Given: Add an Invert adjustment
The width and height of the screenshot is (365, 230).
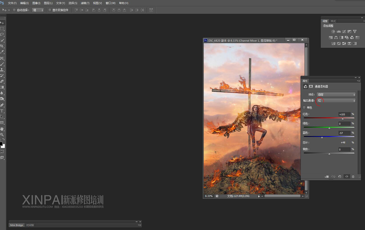Looking at the screenshot, I should [333, 43].
